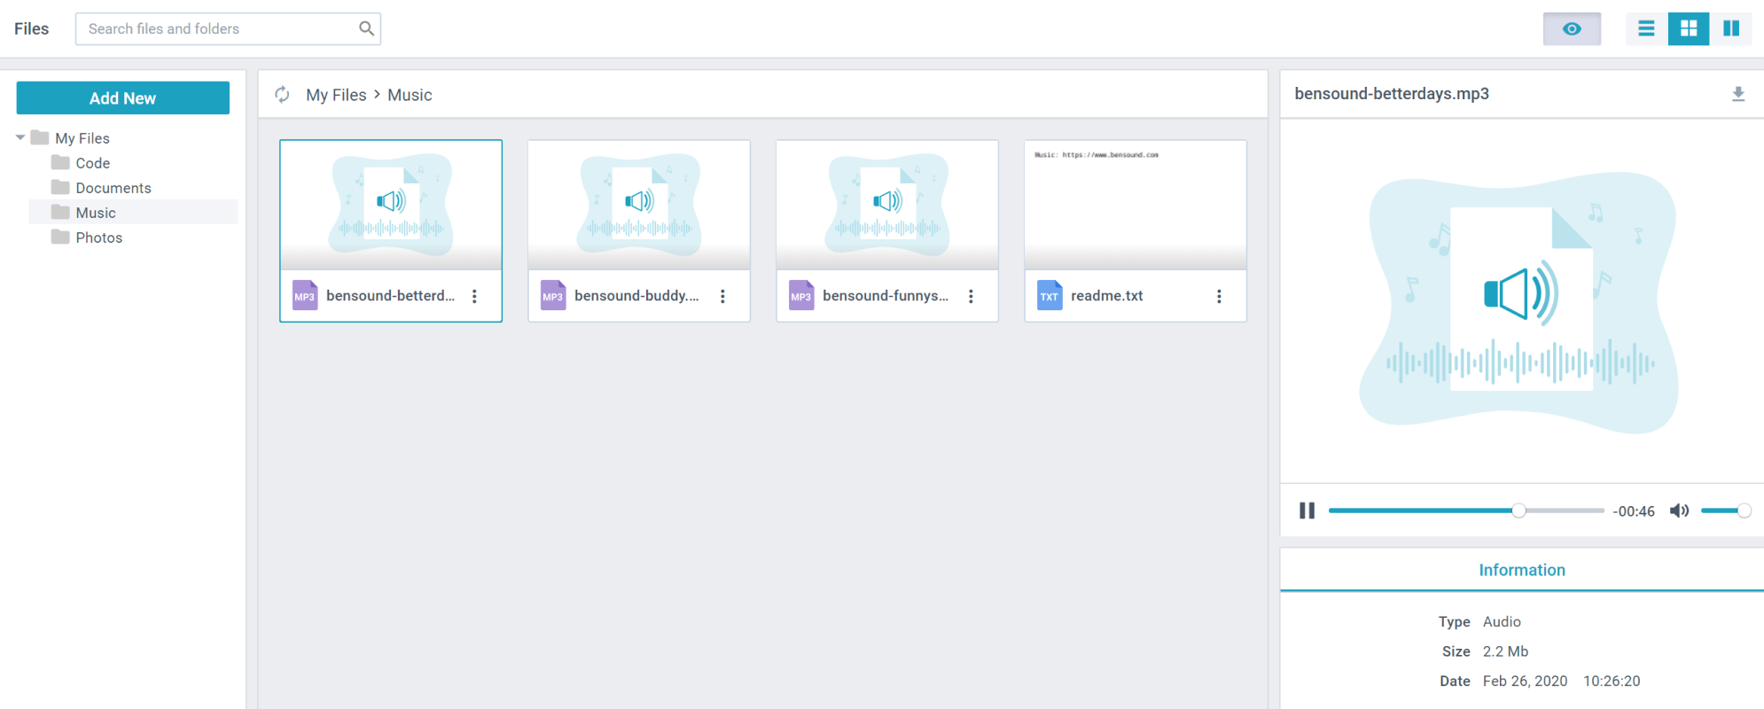Switch to grid cards view

(1689, 28)
